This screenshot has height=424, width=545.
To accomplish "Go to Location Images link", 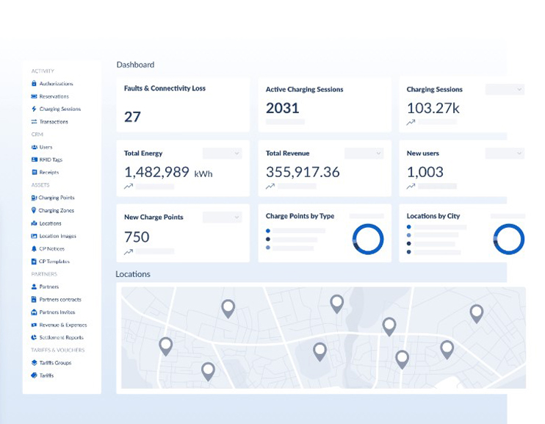I will point(58,236).
